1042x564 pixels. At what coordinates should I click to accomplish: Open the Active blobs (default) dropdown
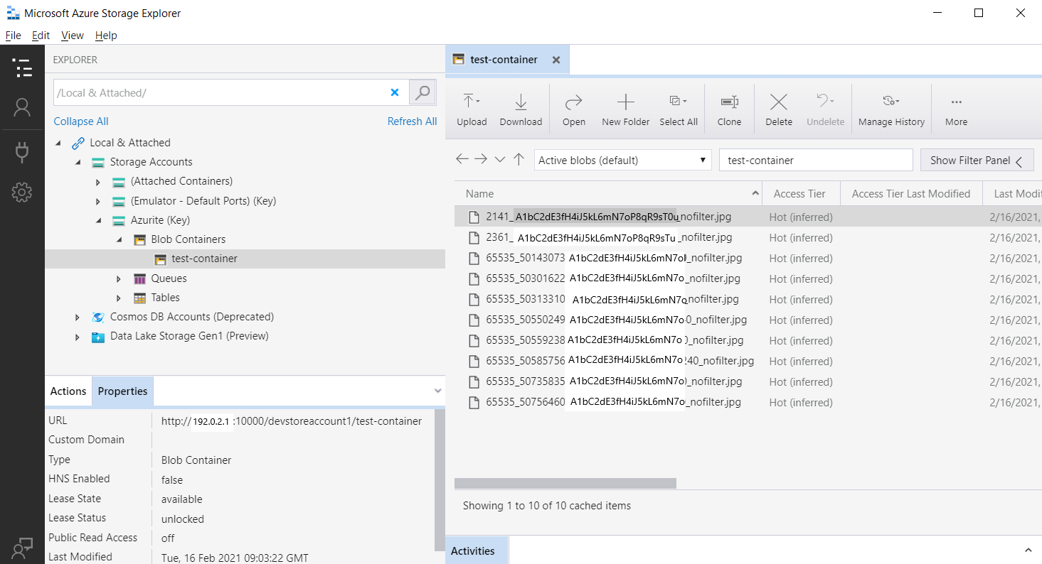tap(622, 161)
